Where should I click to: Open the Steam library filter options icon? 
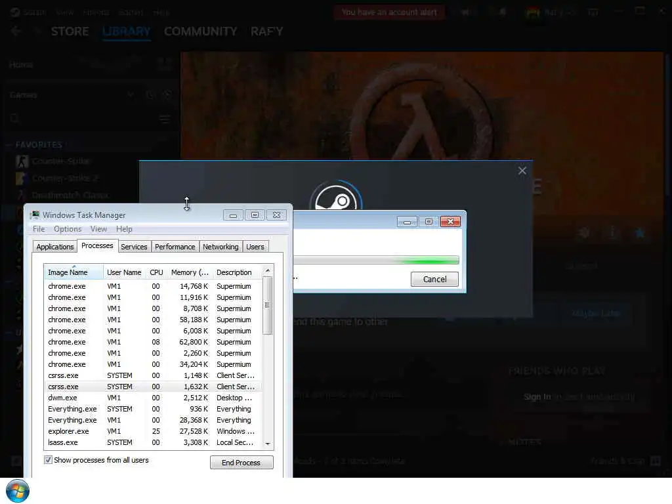coord(165,119)
